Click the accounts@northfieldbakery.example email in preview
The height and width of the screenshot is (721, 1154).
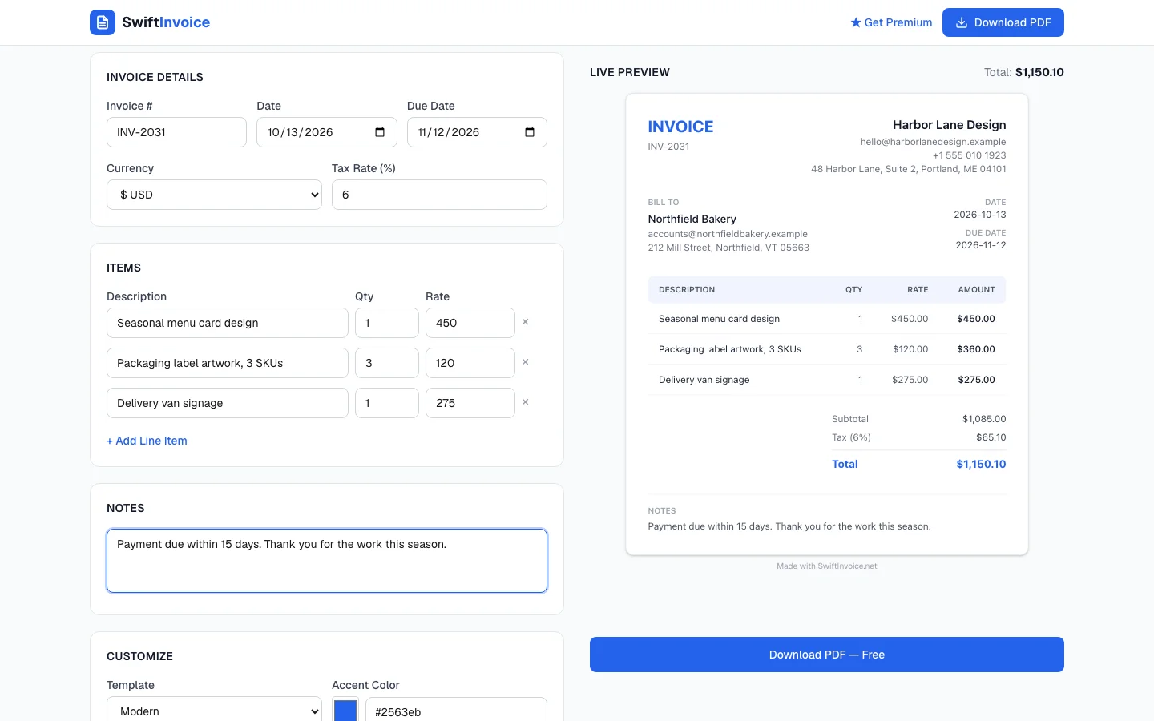(x=728, y=234)
